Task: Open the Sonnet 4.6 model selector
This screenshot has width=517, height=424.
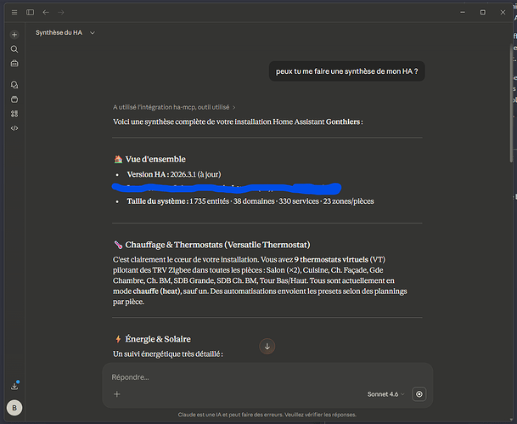Action: (x=385, y=394)
